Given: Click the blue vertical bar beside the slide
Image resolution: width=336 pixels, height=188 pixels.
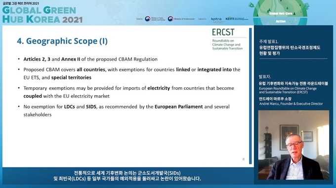Looking at the screenshot, I should (251, 96).
